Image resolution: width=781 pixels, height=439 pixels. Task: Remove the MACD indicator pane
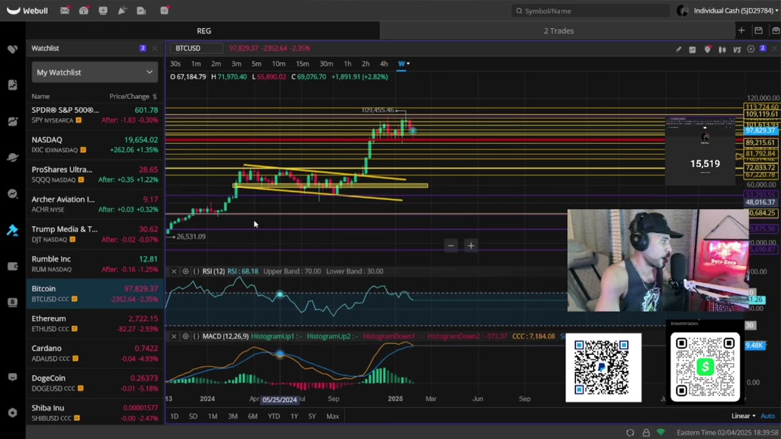click(x=174, y=337)
